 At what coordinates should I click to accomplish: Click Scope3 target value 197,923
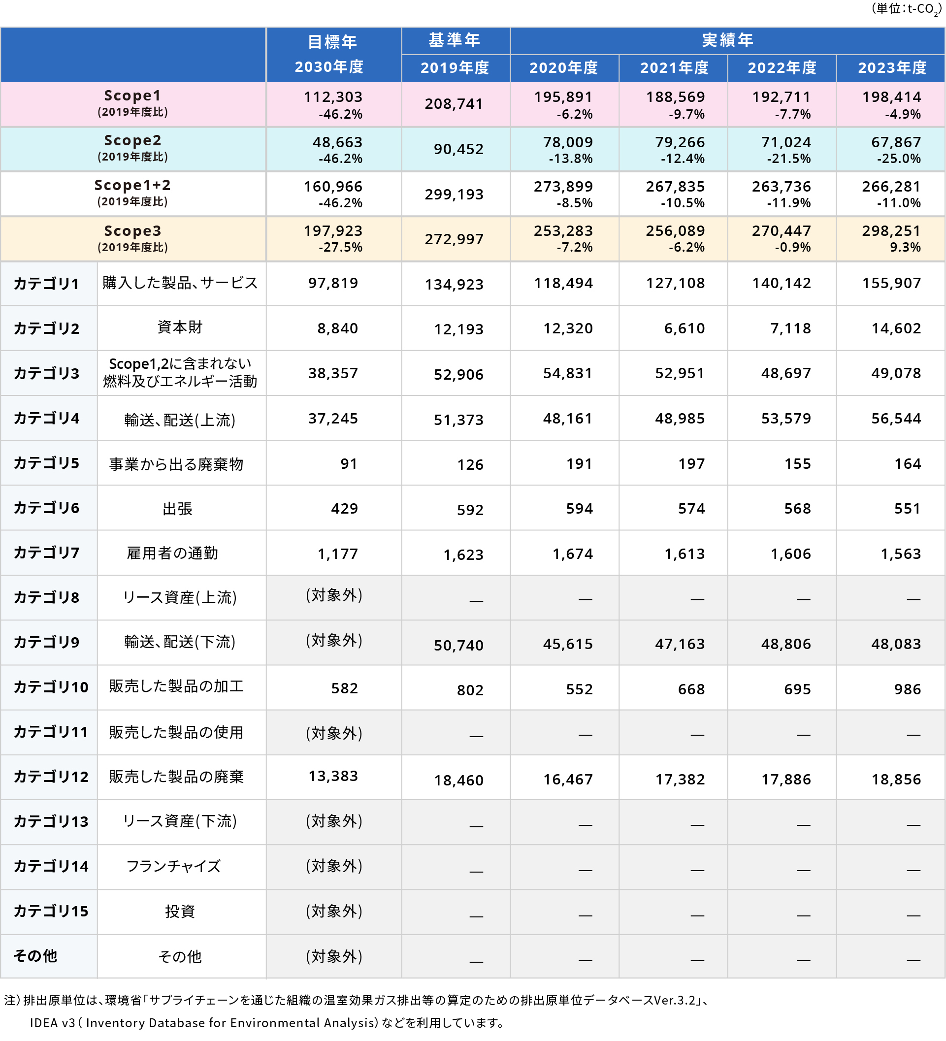(333, 231)
